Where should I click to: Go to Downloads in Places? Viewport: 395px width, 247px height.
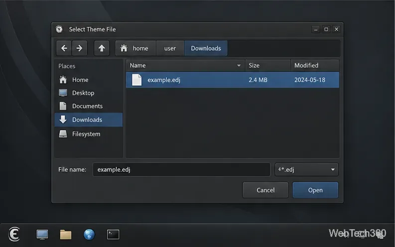(x=89, y=120)
